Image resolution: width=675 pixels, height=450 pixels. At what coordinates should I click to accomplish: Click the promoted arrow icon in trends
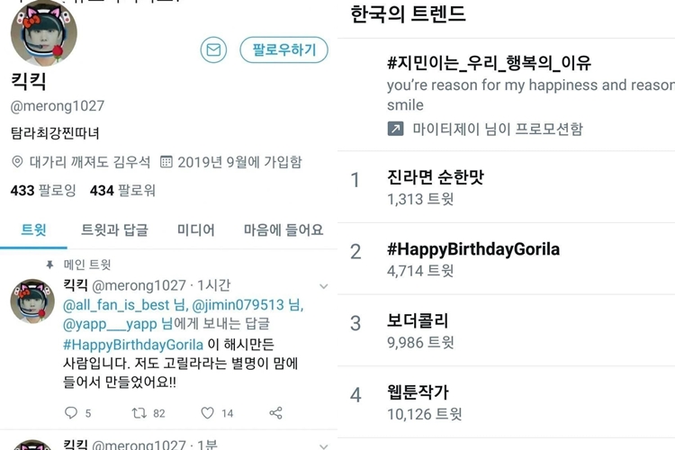pos(395,129)
